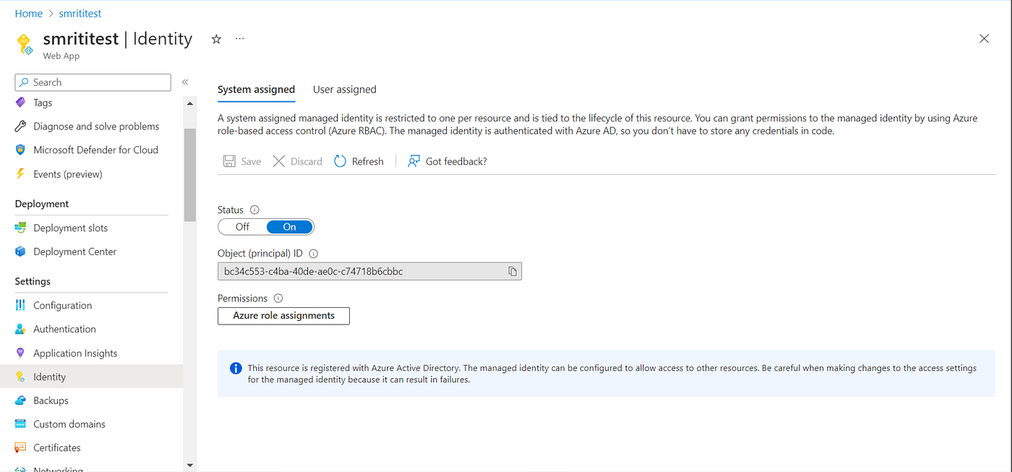
Task: Switch to the User assigned tab
Action: coord(344,90)
